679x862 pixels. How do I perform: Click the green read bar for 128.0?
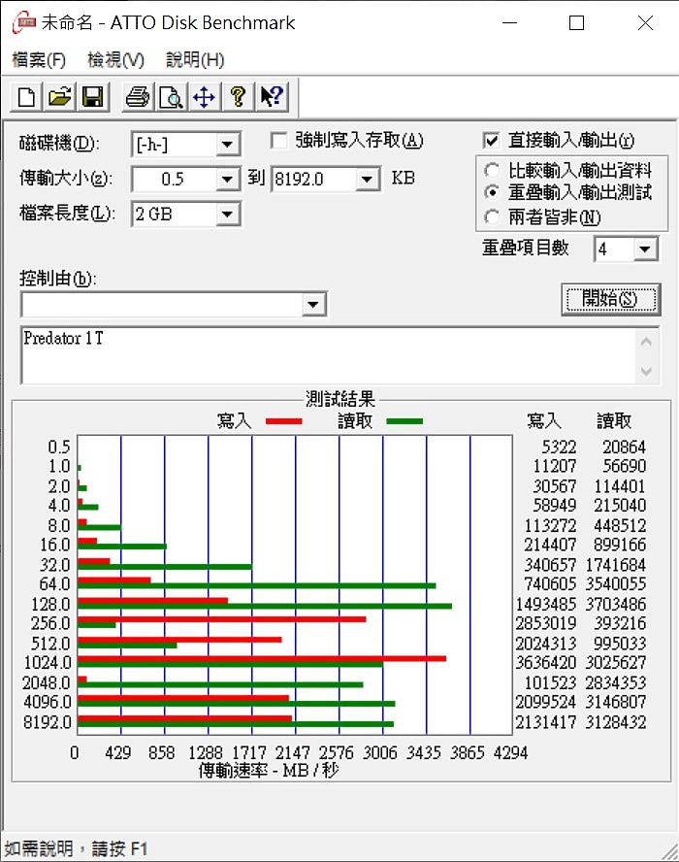(x=265, y=607)
